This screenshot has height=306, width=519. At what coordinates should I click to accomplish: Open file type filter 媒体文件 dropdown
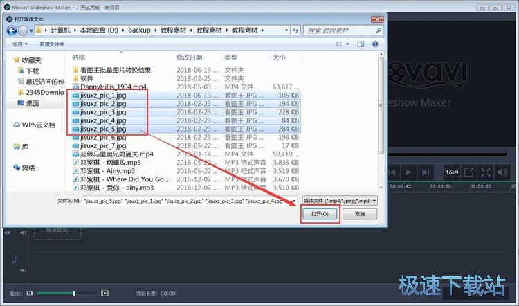tap(340, 201)
